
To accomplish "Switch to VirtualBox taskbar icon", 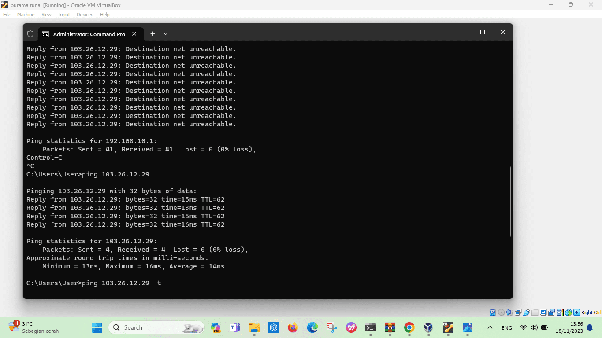I will pos(428,327).
